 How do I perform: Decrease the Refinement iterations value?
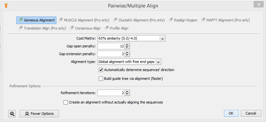pos(127,94)
